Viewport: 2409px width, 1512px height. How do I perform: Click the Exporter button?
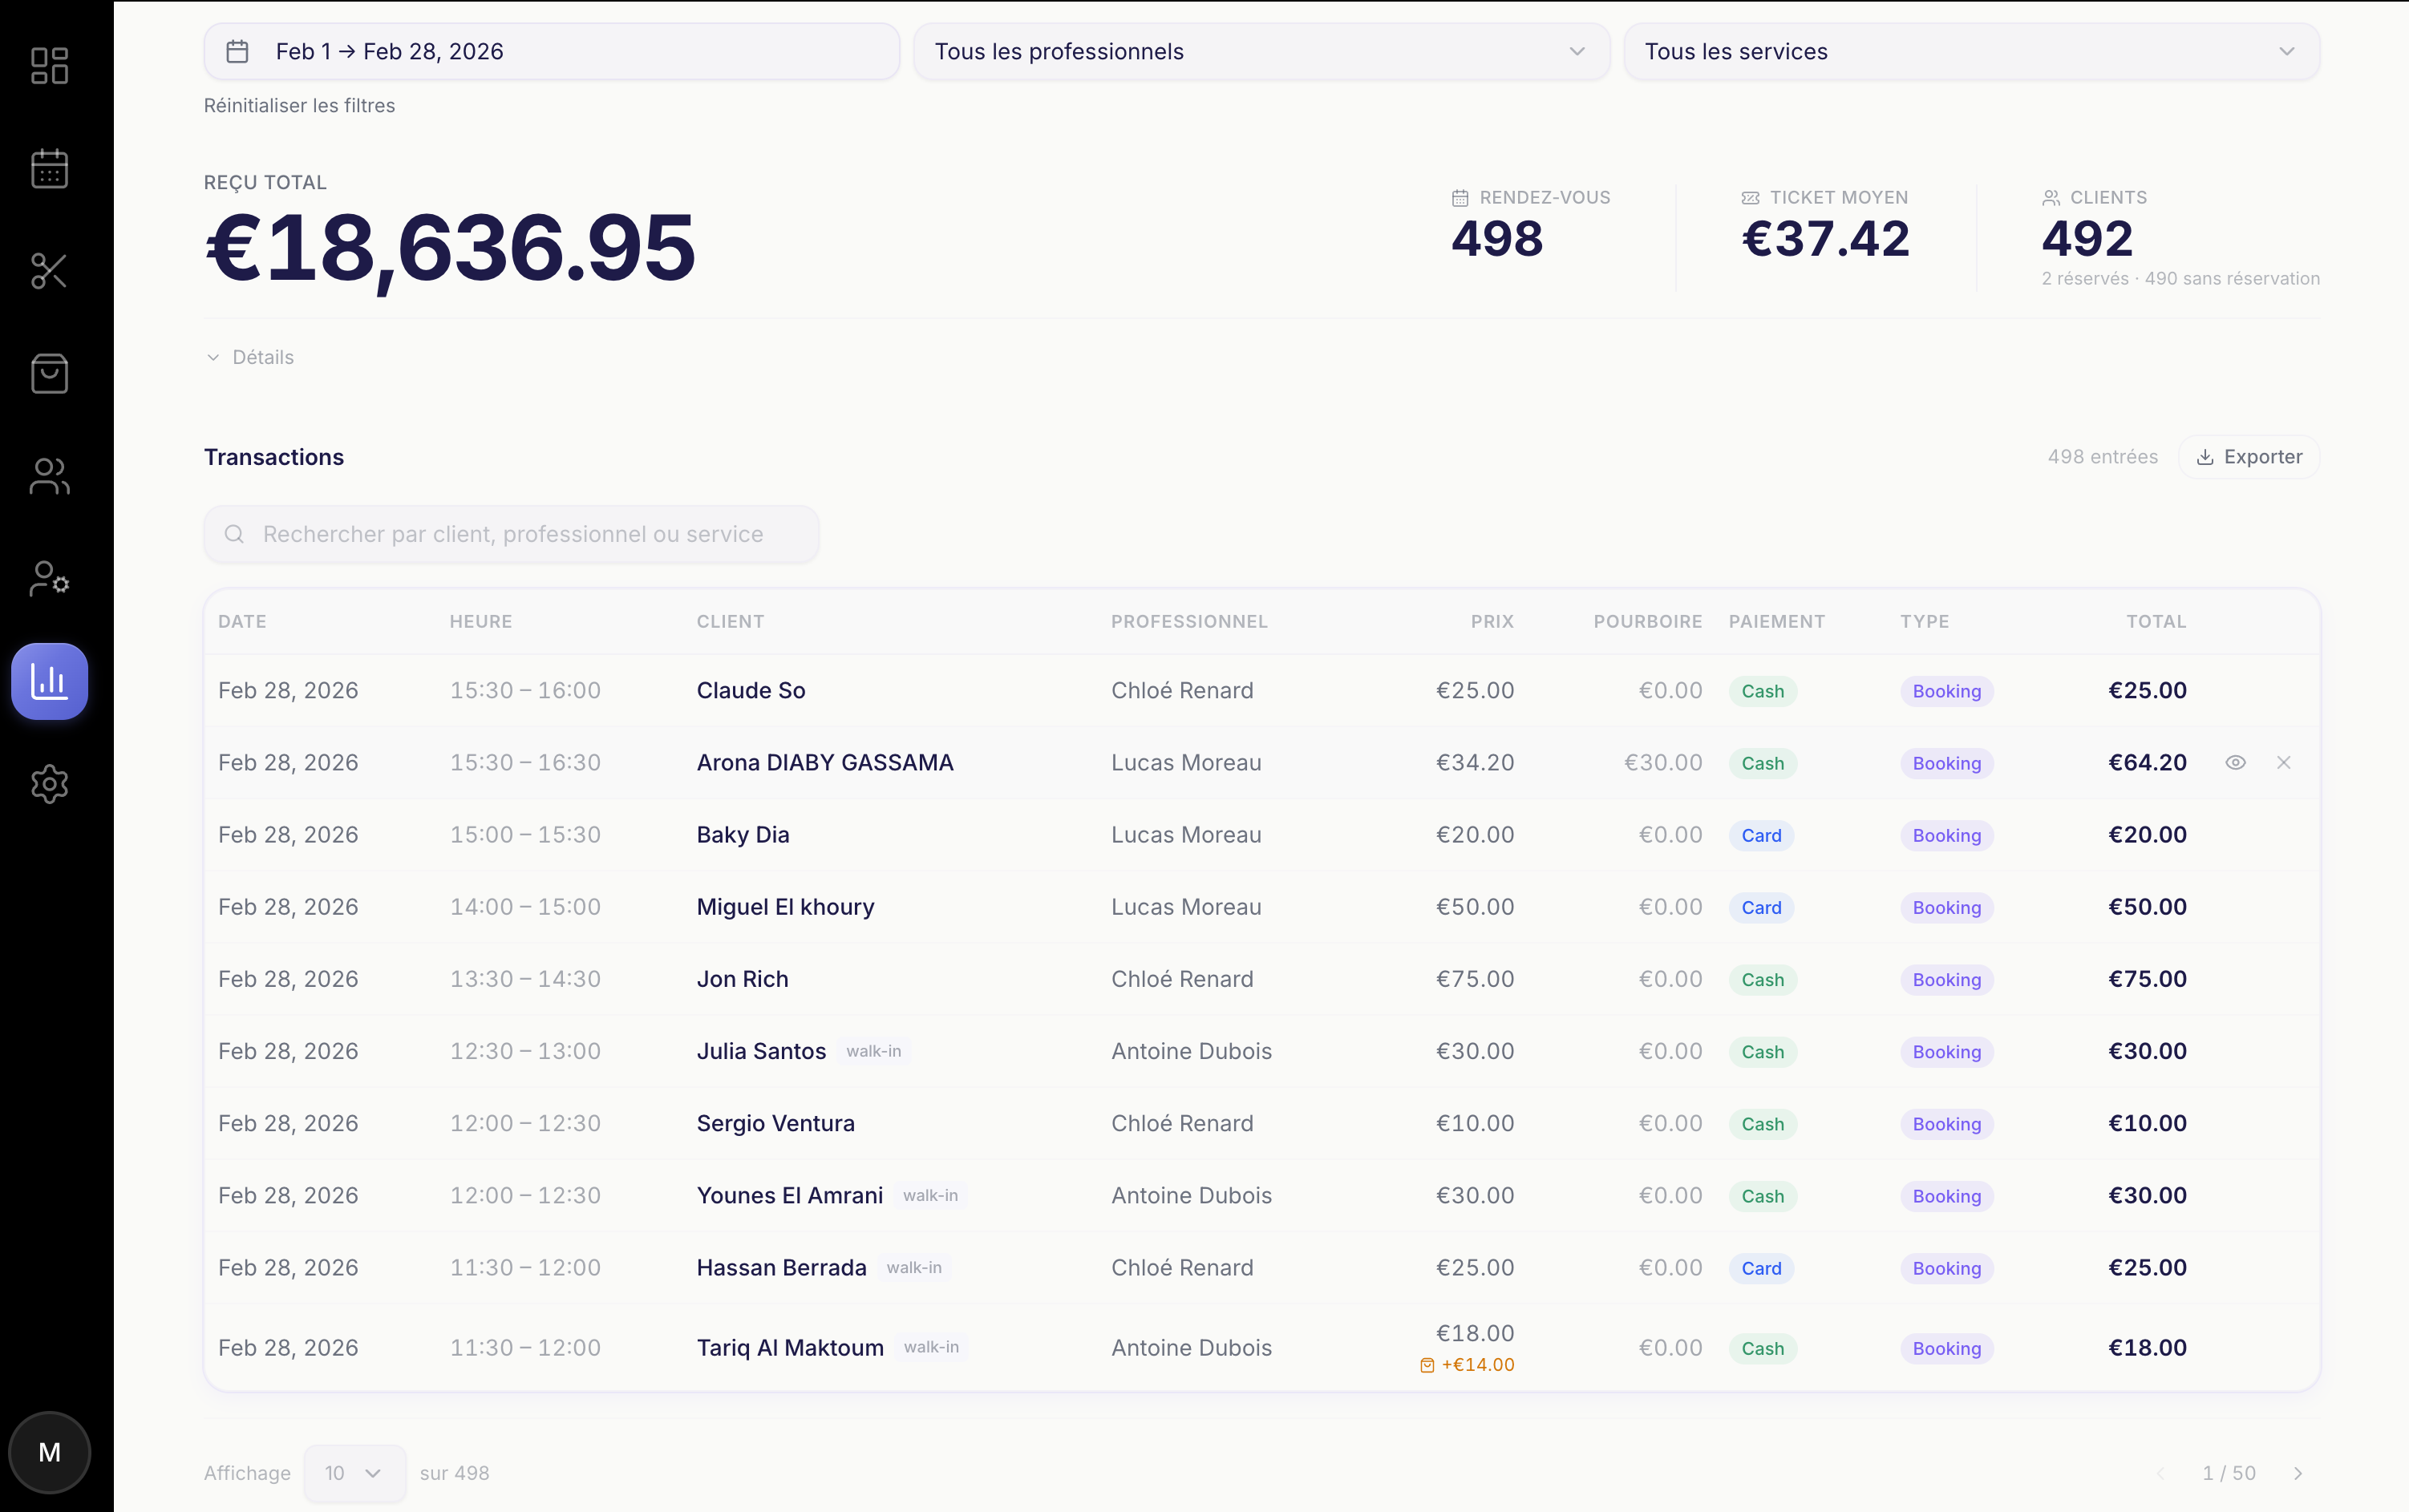tap(2249, 457)
